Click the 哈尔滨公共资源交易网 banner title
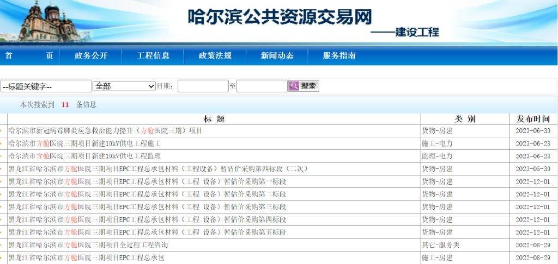Screen dimensions: 558x264 280,17
